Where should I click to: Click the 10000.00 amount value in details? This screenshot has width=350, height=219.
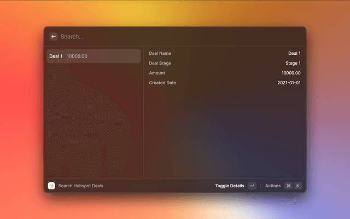(291, 73)
